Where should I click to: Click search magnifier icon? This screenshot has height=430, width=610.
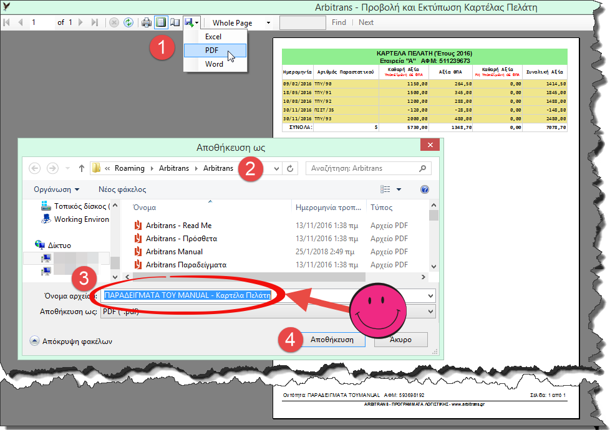tap(422, 168)
